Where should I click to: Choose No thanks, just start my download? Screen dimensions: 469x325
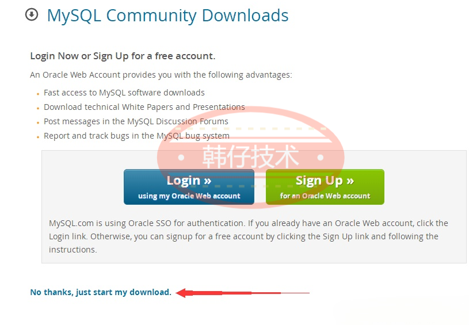101,292
